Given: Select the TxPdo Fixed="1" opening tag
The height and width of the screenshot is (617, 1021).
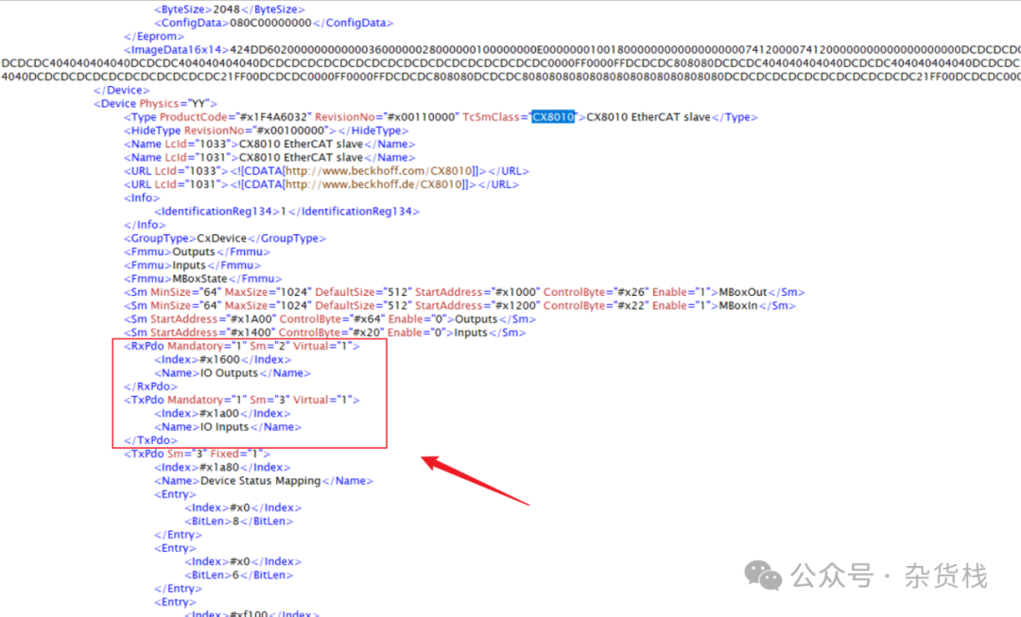Looking at the screenshot, I should click(197, 454).
